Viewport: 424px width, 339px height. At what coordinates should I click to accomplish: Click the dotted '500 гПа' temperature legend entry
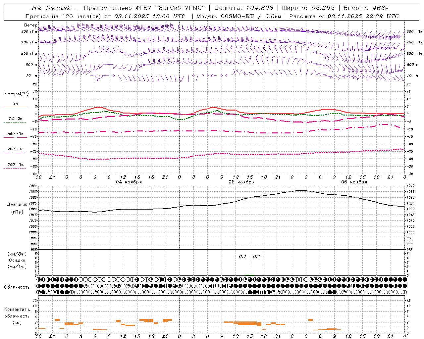click(15, 165)
